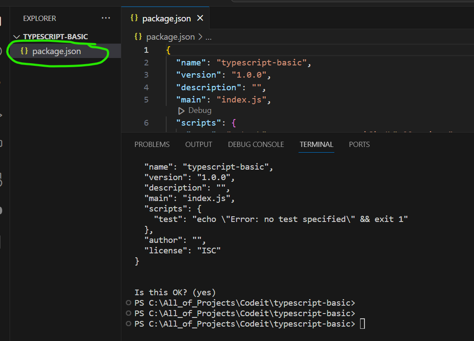The image size is (474, 341).
Task: Click the breadcrumb JSON braces icon
Action: 138,37
